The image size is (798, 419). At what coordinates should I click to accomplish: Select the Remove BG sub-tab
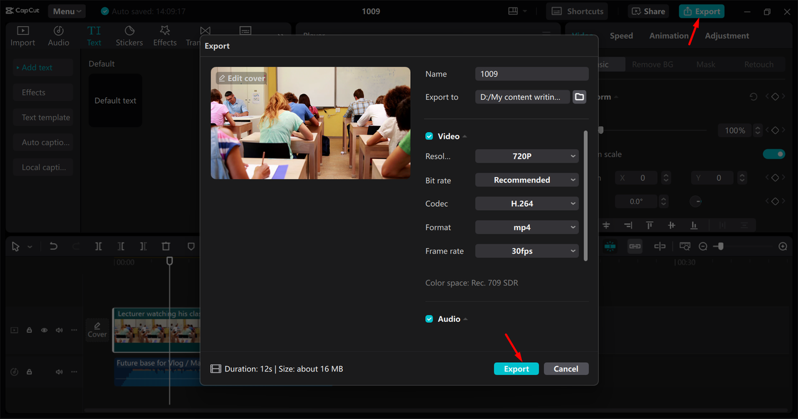652,64
